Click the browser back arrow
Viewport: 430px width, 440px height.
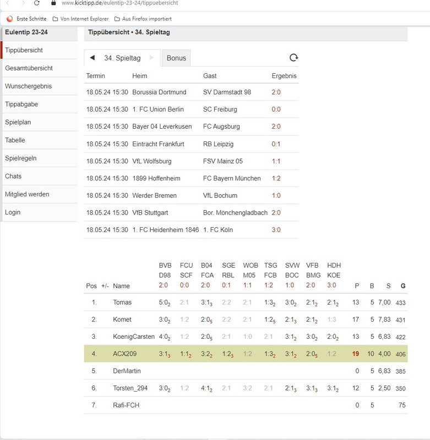point(8,3)
